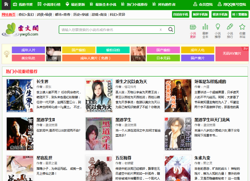Open 所有的作者 page
Viewport: 250px width, 181px height.
(x=164, y=4)
